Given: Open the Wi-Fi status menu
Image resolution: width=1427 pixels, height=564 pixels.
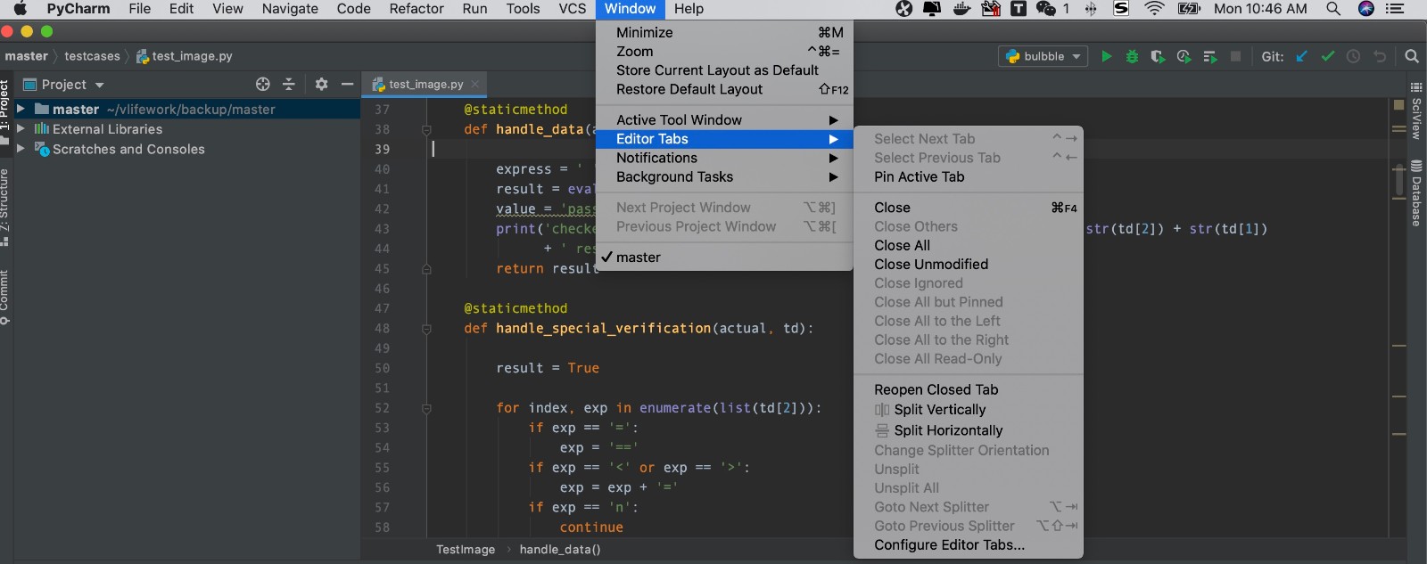Looking at the screenshot, I should click(x=1155, y=9).
